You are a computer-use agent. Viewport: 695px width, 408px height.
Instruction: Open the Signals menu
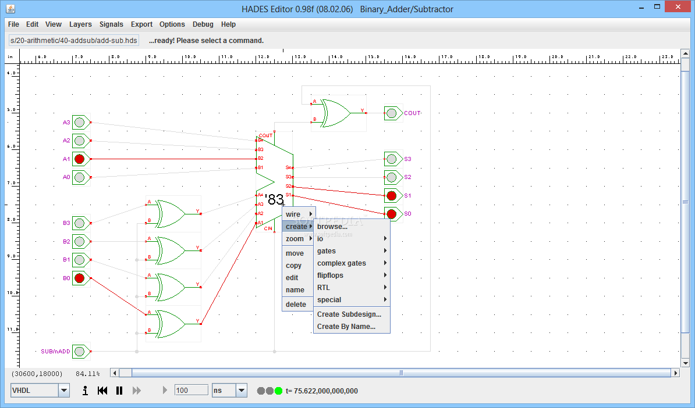coord(111,24)
